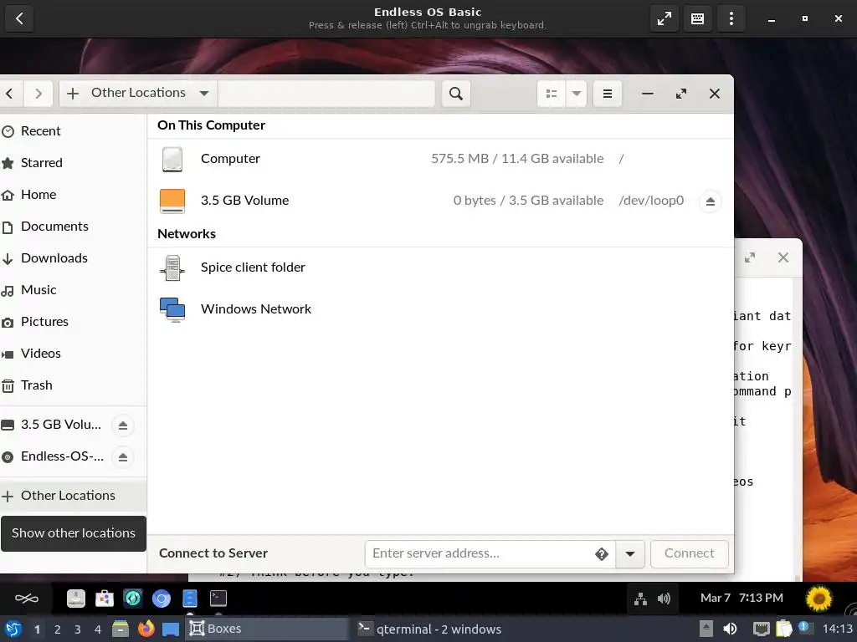The height and width of the screenshot is (642, 857).
Task: Open Downloads in sidebar
Action: [x=74, y=257]
